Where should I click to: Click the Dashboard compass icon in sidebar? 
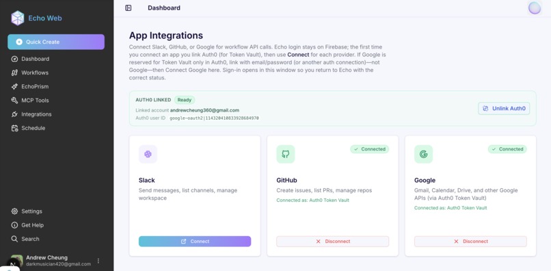tap(14, 59)
